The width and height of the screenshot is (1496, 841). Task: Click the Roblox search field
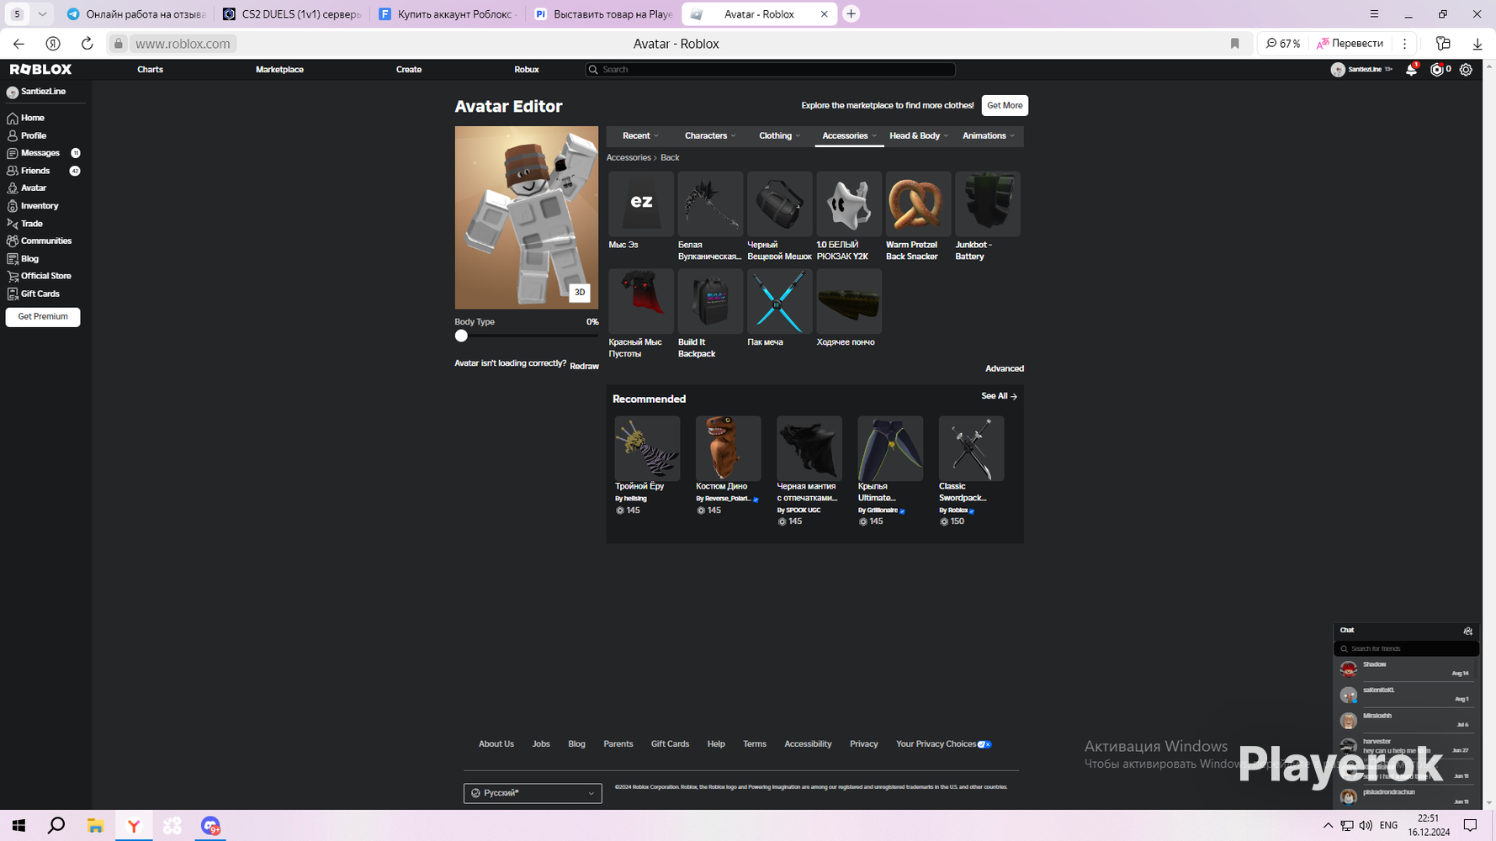click(771, 70)
